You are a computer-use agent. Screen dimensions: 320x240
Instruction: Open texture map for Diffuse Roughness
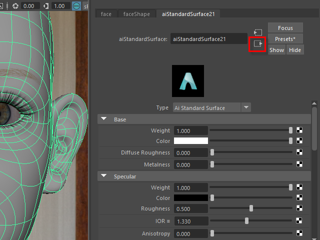click(x=299, y=152)
